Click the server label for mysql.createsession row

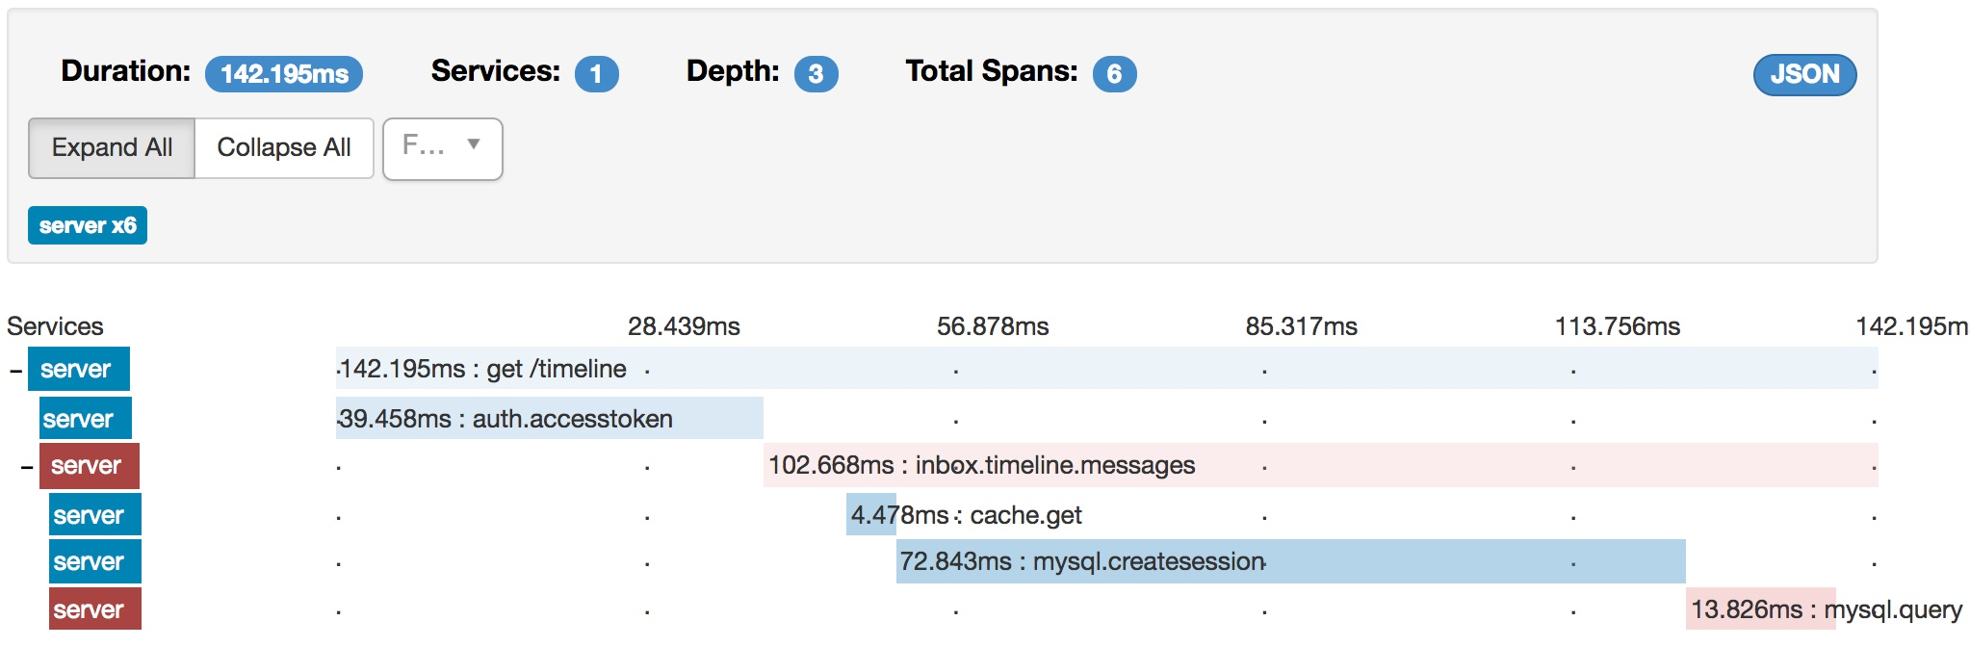tap(95, 561)
